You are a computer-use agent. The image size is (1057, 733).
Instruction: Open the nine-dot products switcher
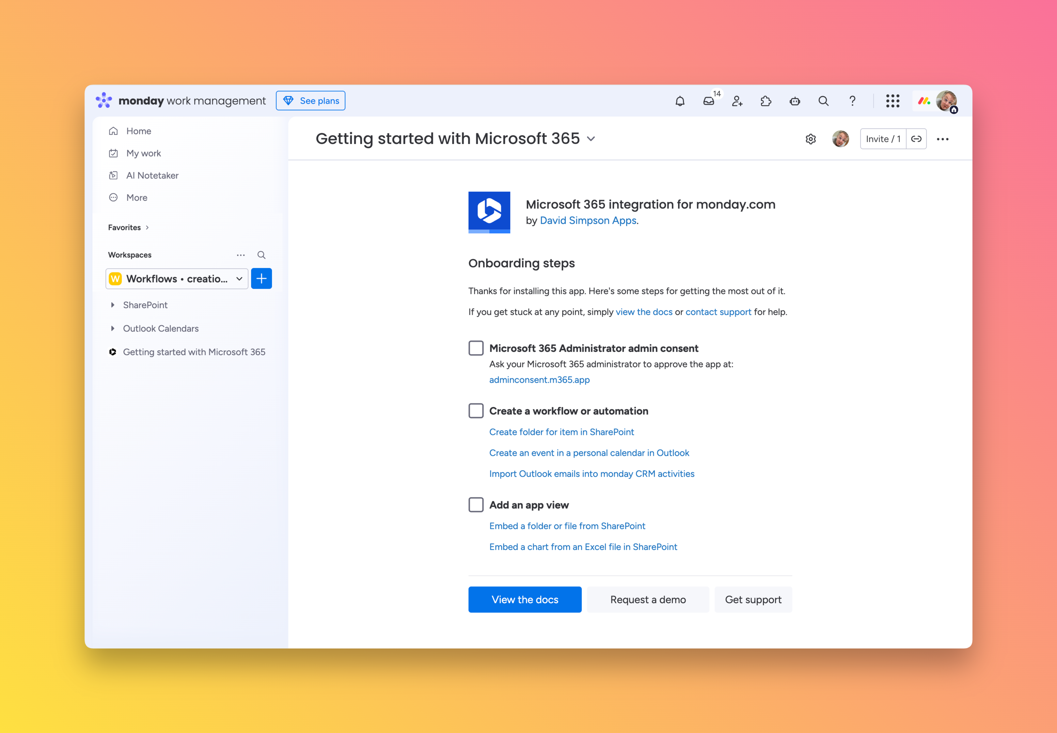892,101
